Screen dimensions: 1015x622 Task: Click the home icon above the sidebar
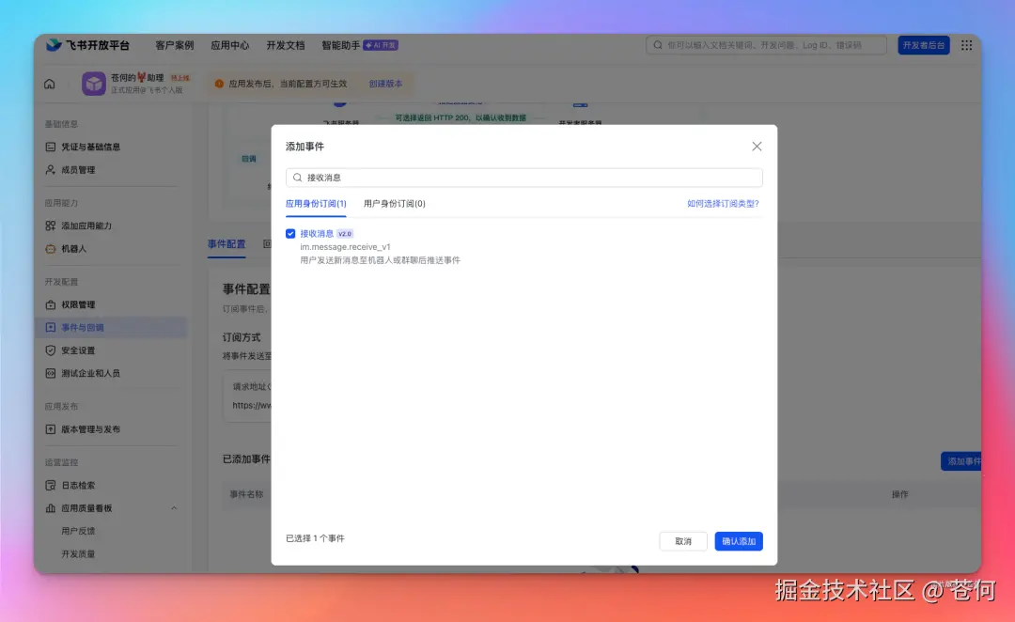(48, 83)
